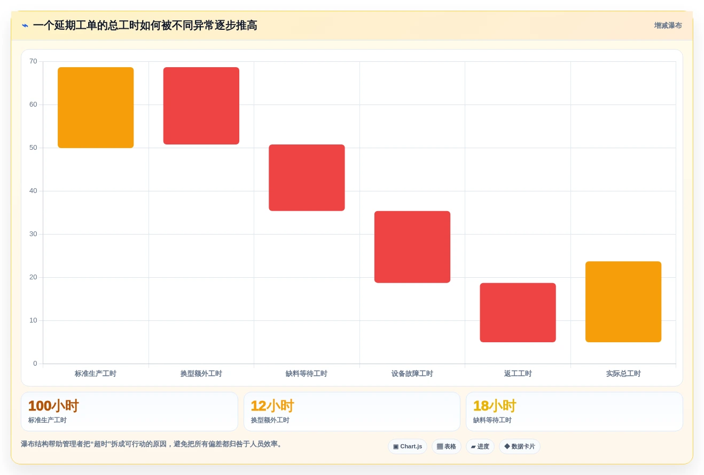Click the chart title 一个延期工单的总工时如何被不同异常逐步推高
Screen dimensions: 704x475
tap(145, 26)
